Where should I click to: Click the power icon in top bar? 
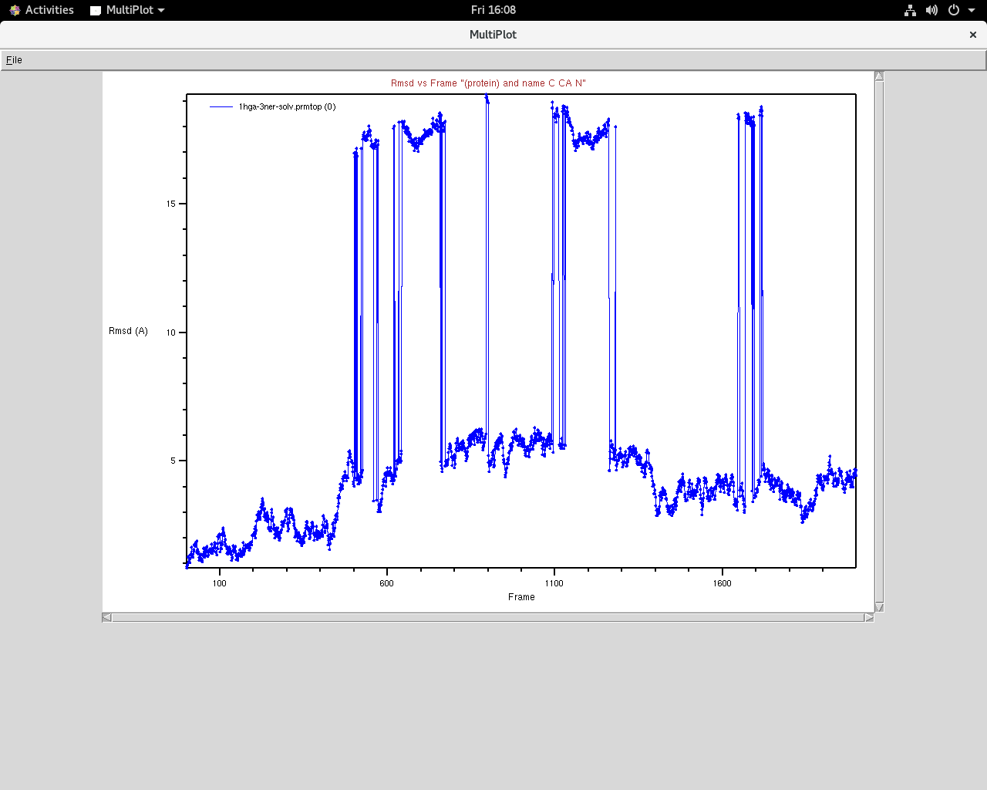(954, 10)
